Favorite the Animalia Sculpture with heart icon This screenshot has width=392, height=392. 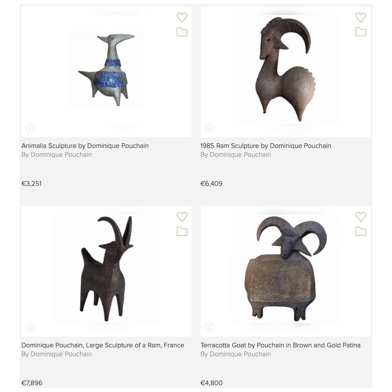point(182,17)
